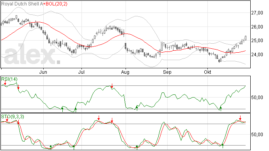Click the 27,00 price axis label
The image size is (269, 151).
click(257, 13)
